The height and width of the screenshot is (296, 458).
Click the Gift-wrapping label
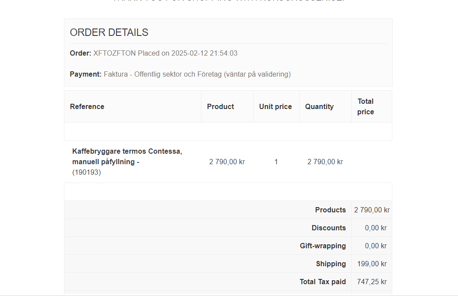click(x=323, y=246)
